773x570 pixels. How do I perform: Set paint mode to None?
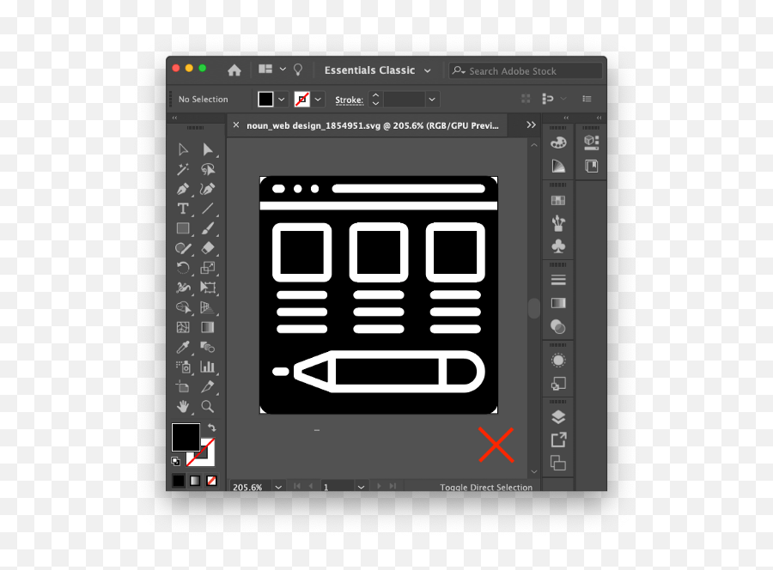coord(211,481)
